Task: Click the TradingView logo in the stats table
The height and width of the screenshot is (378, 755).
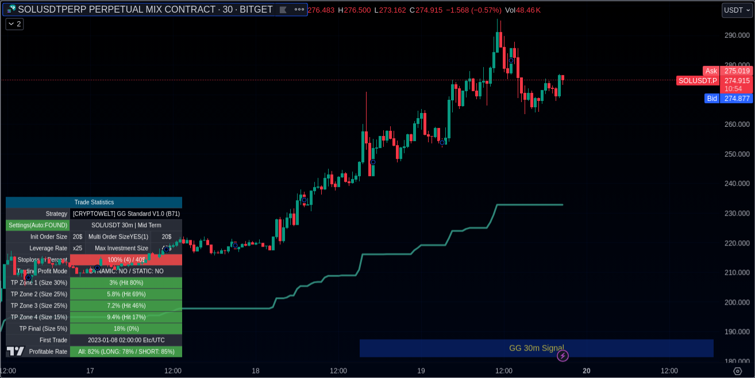Action: tap(16, 351)
